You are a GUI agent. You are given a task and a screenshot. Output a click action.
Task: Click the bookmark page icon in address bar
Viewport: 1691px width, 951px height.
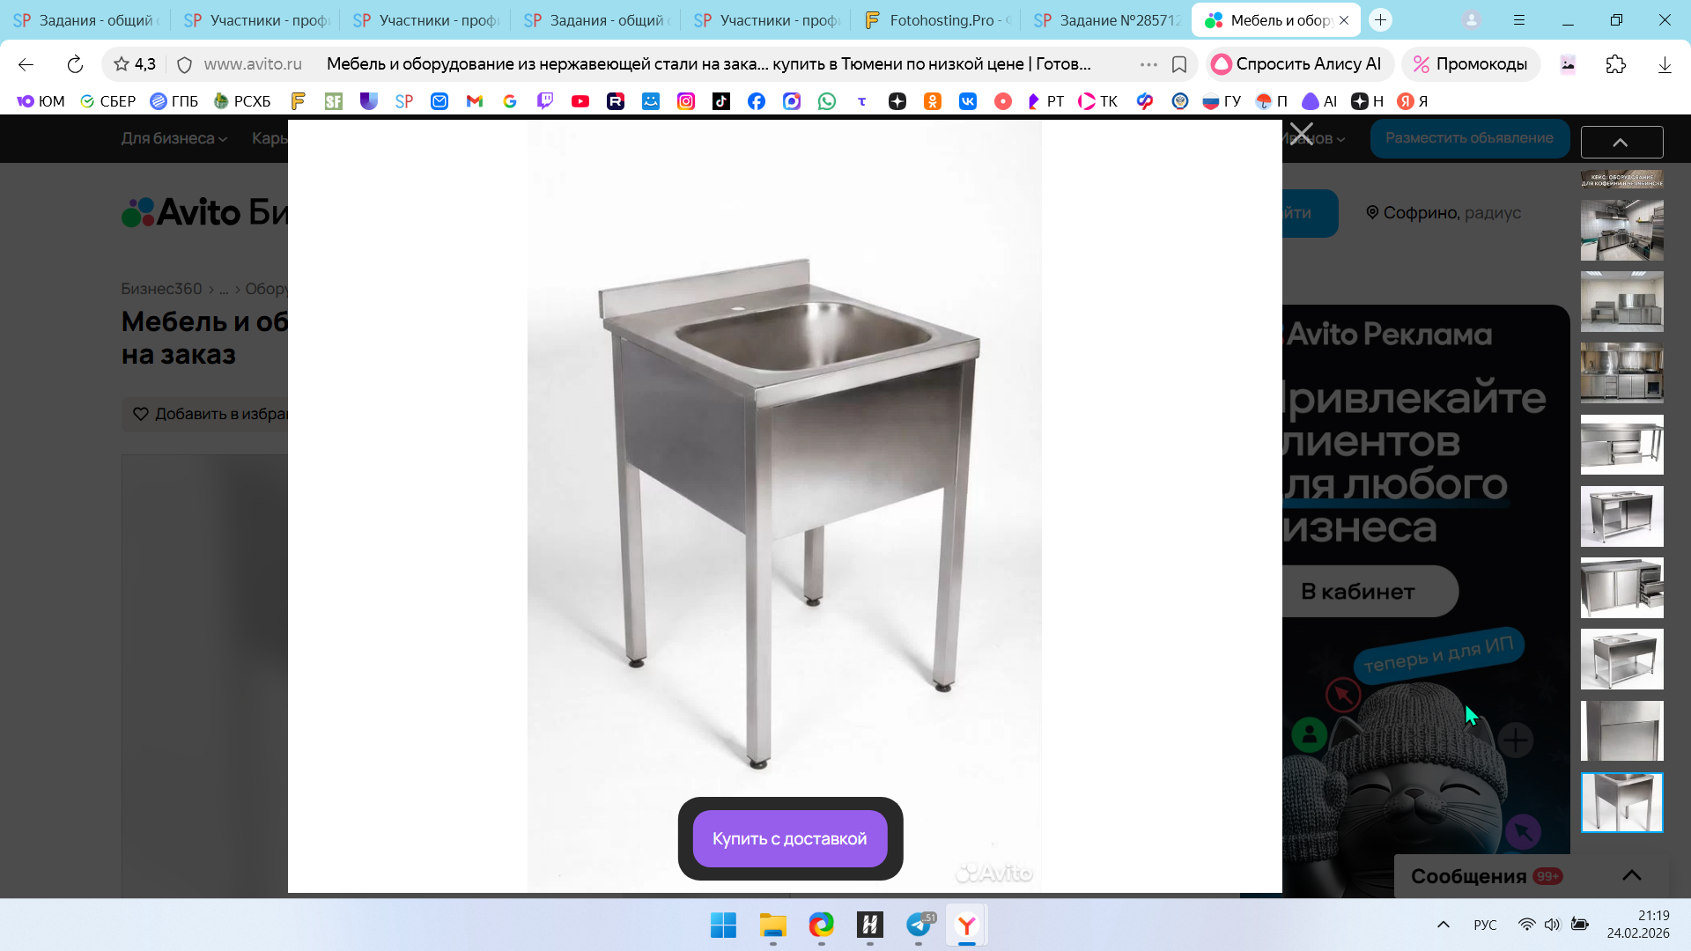[x=1179, y=64]
